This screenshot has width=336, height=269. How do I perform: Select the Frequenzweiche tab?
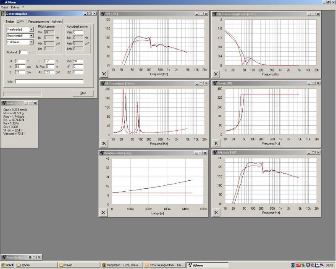click(39, 21)
